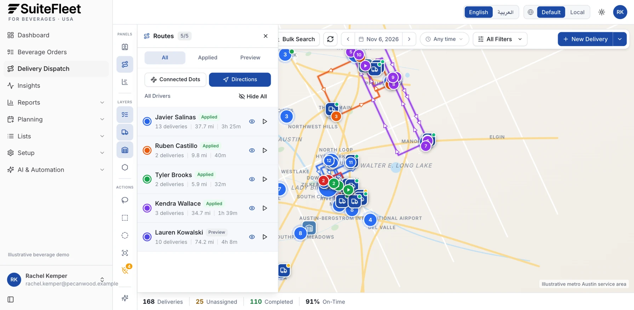Expand the Planning menu
This screenshot has width=634, height=310.
pyautogui.click(x=56, y=119)
